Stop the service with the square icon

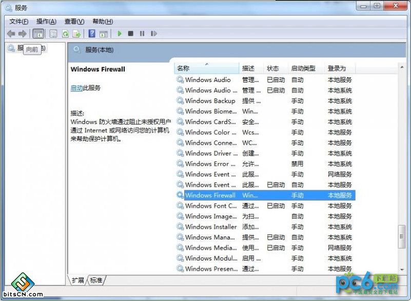click(130, 33)
